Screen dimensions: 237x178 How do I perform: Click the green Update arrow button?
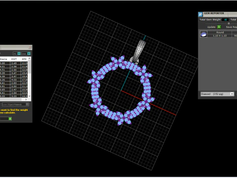pyautogui.click(x=219, y=27)
